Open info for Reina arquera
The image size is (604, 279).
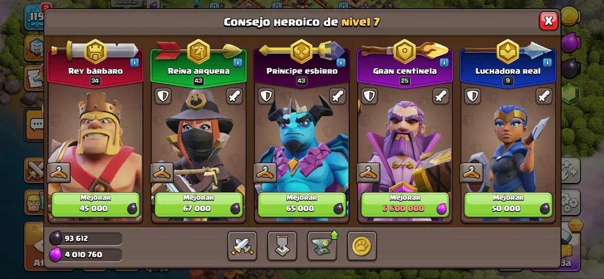tap(238, 62)
